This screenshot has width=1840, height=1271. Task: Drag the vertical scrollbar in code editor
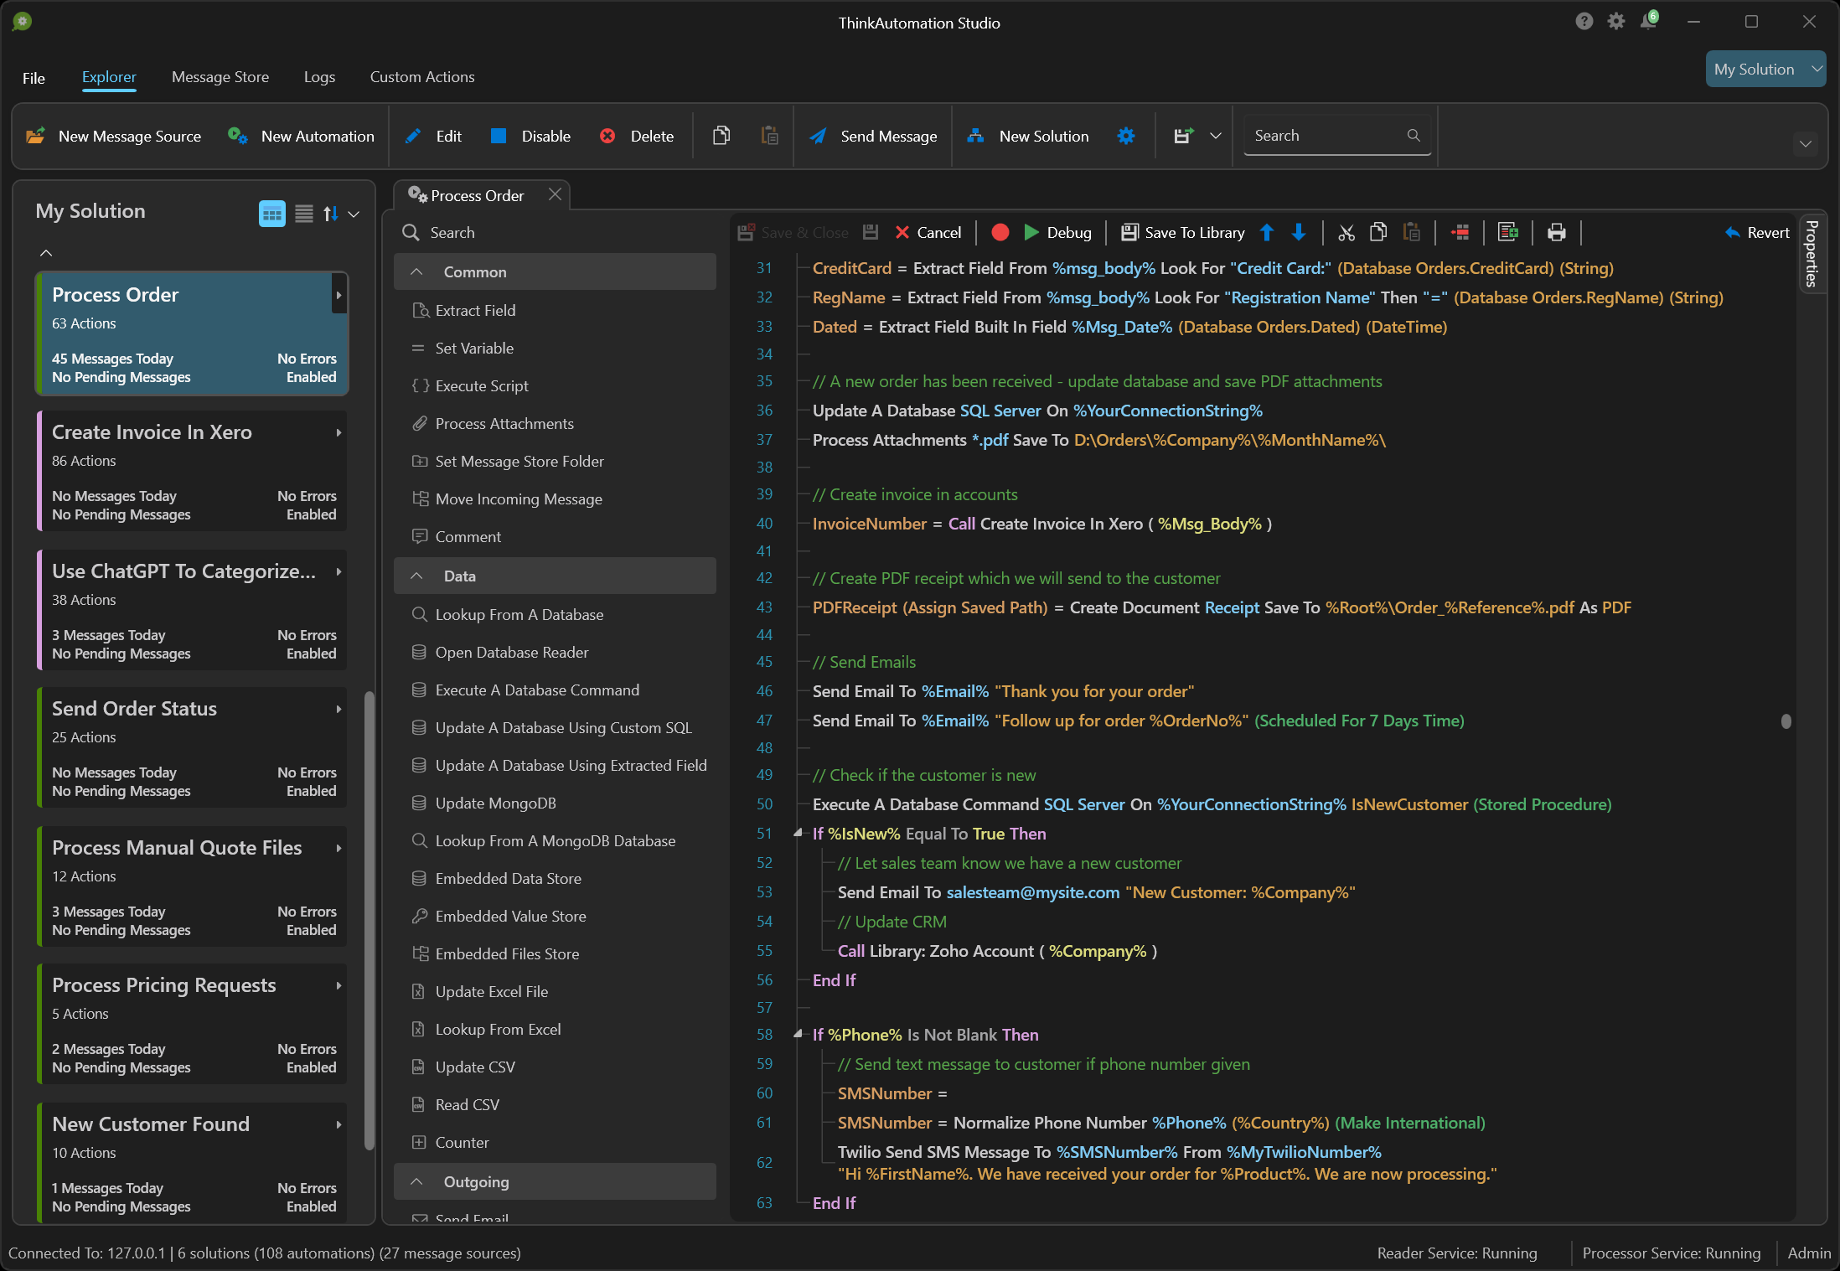point(1787,720)
